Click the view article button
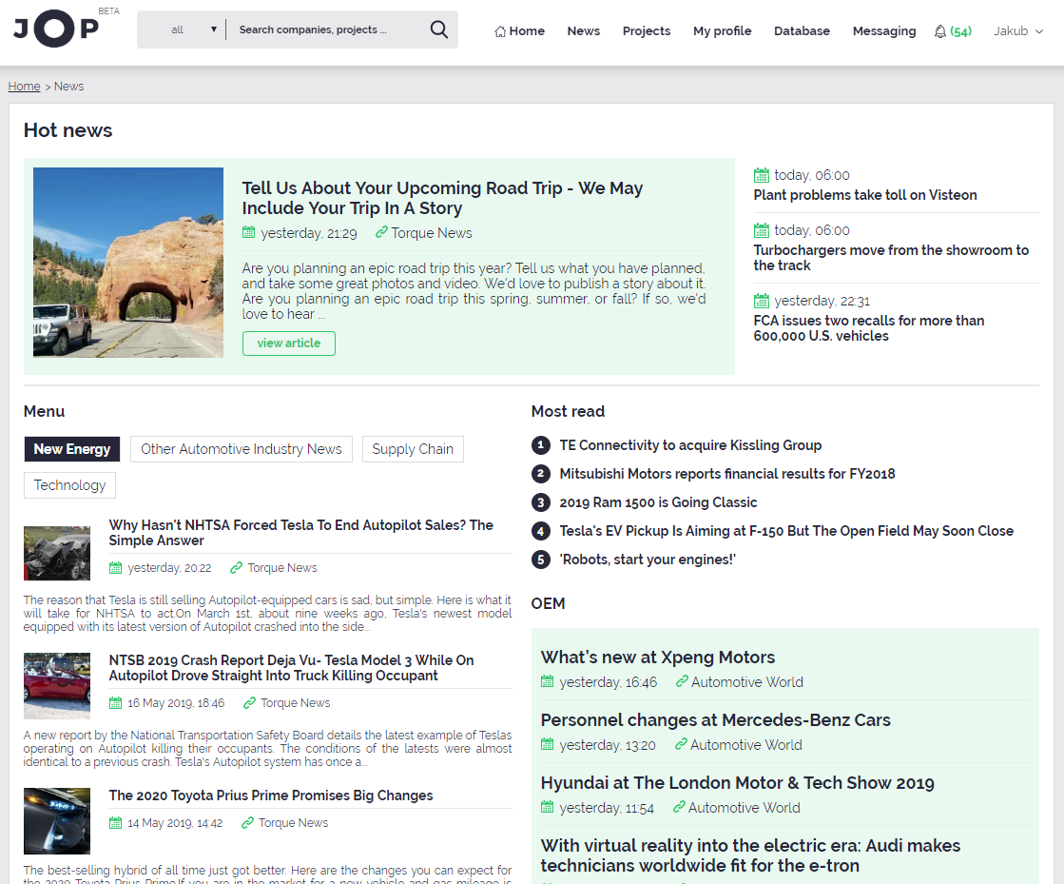 coord(288,343)
